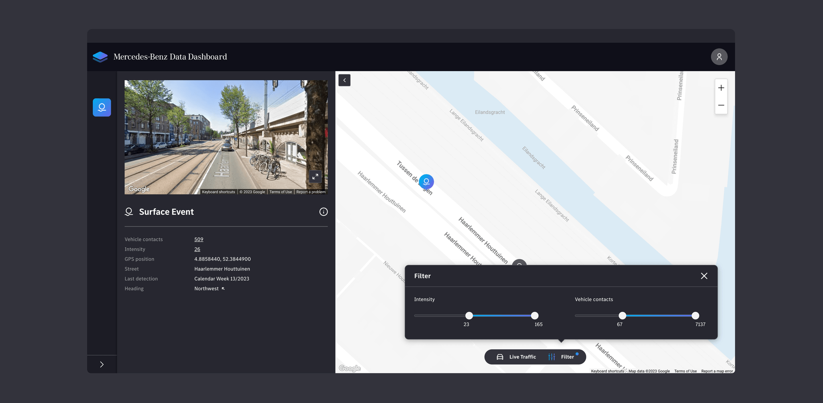Grab the Vehicle contacts maximum handle at 7137
This screenshot has width=823, height=403.
click(695, 315)
